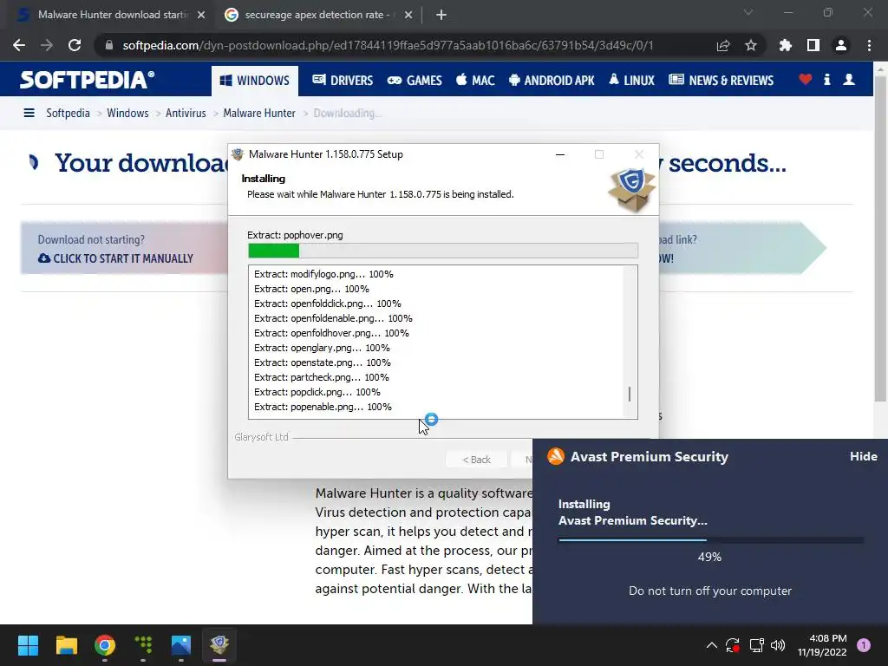Open a new browser tab
This screenshot has height=666, width=888.
(x=441, y=16)
